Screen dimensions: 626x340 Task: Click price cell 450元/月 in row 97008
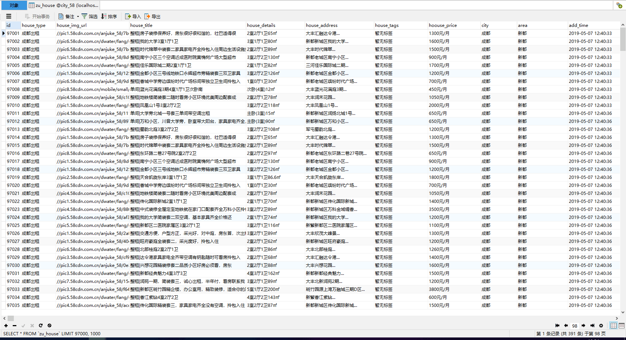pos(454,89)
